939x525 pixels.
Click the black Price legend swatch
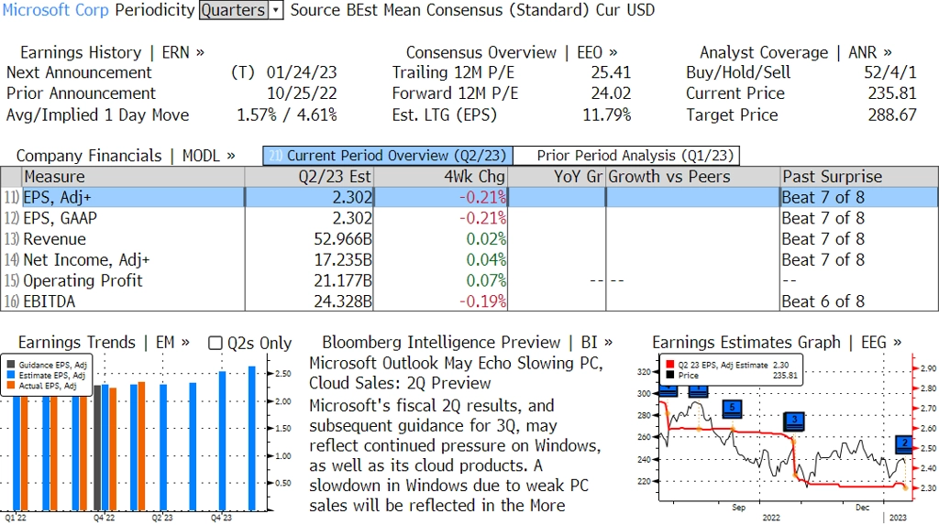[669, 376]
